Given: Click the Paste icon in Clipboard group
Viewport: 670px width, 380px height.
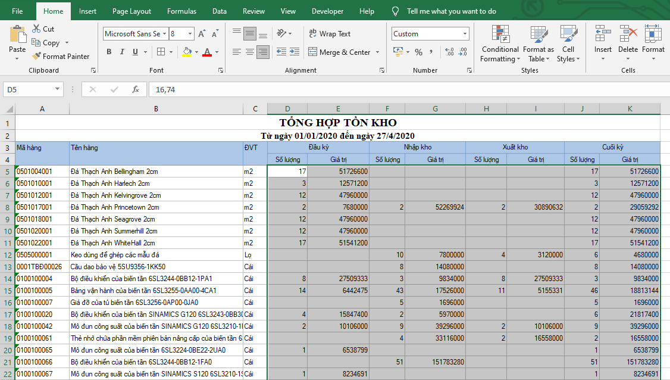Looking at the screenshot, I should [17, 35].
